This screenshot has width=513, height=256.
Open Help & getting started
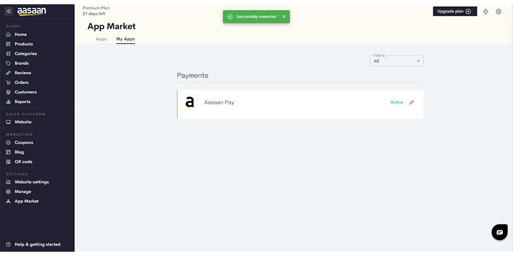tap(37, 244)
